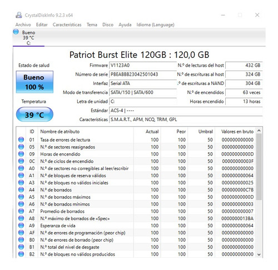This screenshot has height=270, width=278.
Task: Click status orb for attribute 0C ciclos de encendido
Action: coord(21,161)
